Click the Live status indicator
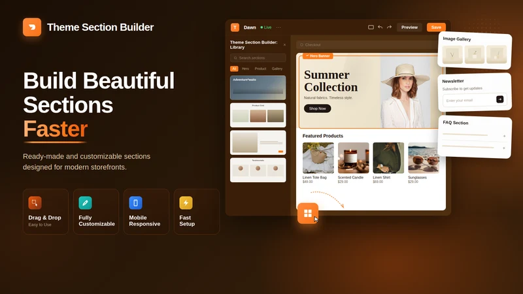The height and width of the screenshot is (294, 523). [x=266, y=27]
